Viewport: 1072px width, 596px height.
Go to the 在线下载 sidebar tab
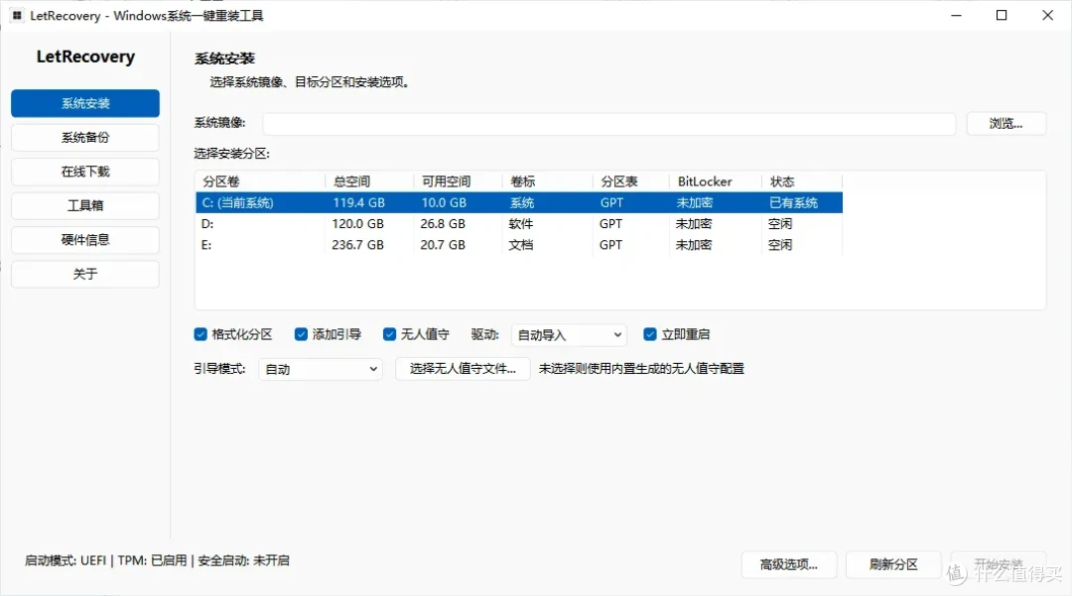pos(85,172)
